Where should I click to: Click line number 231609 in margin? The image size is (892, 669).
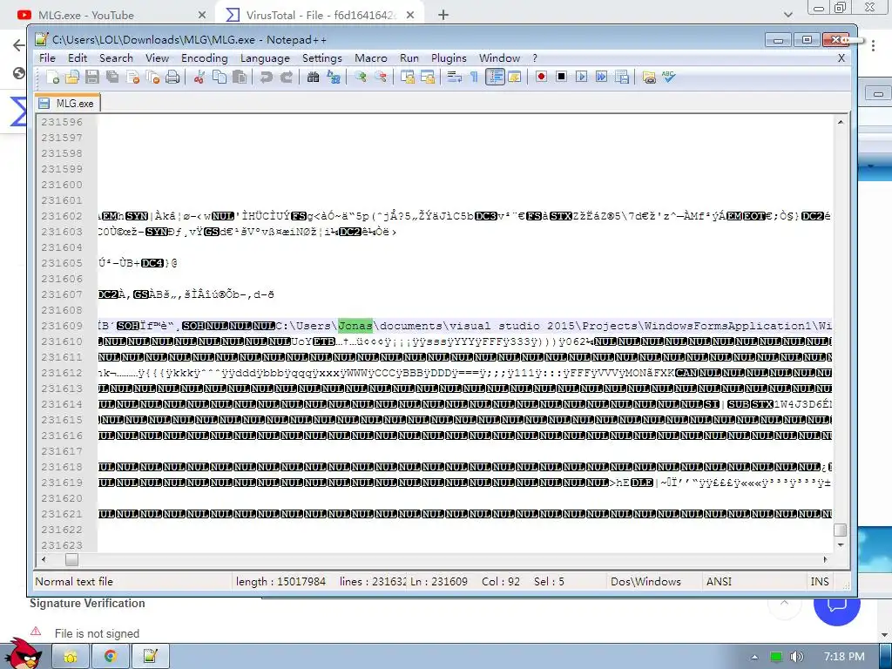click(62, 326)
